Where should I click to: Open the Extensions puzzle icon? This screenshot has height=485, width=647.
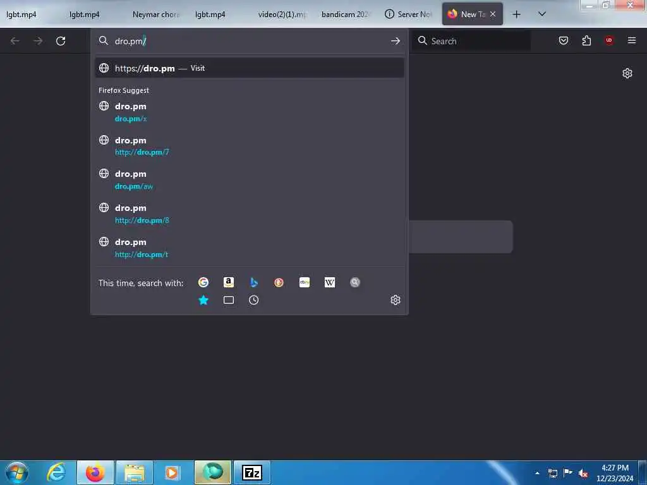586,40
